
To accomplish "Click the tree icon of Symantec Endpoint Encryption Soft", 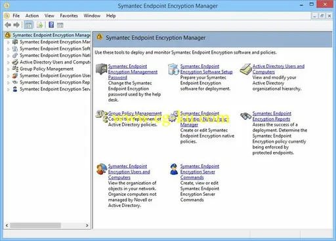I will (15, 48).
